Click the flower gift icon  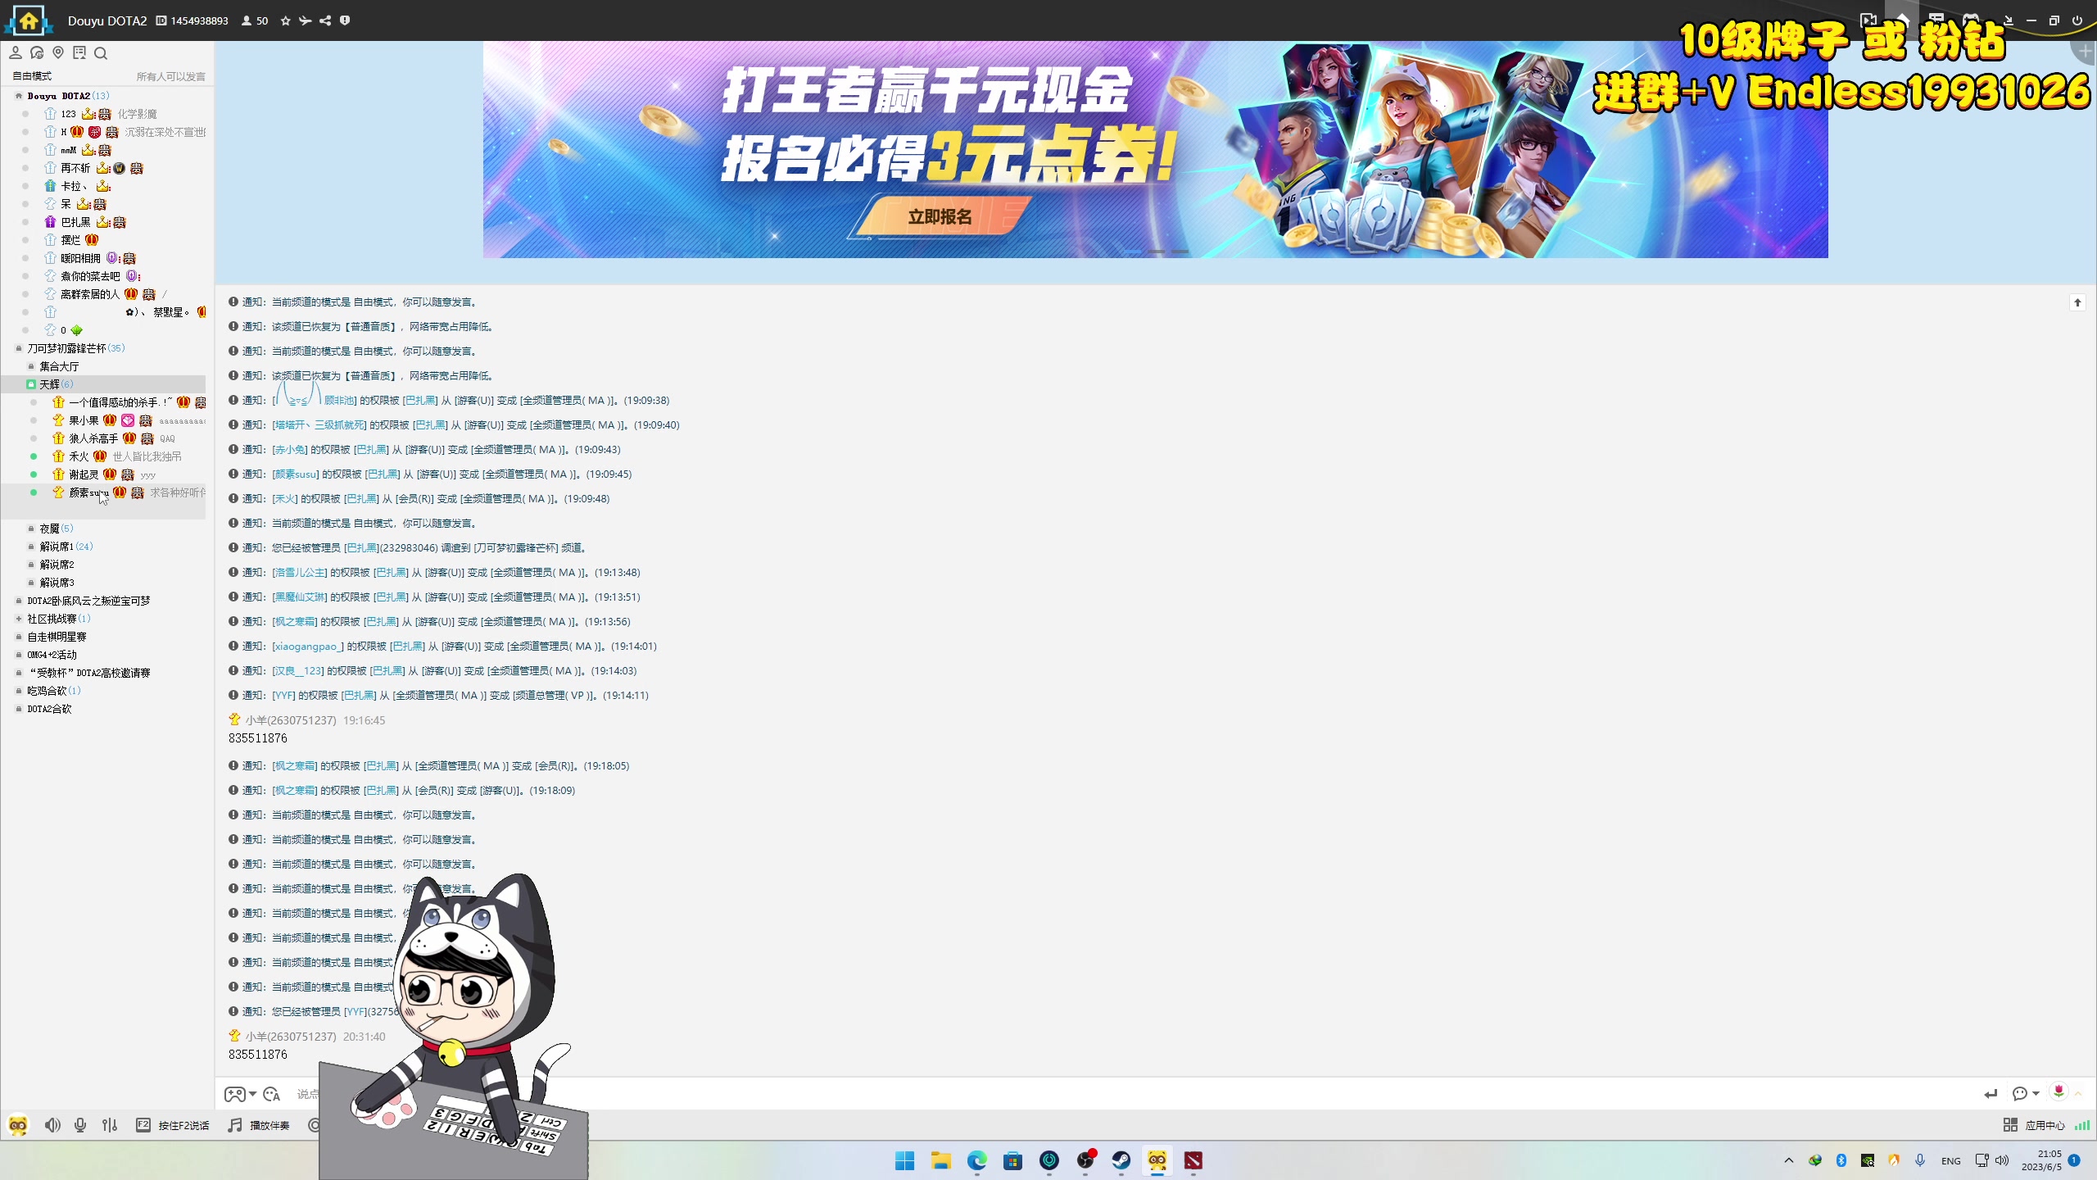(2059, 1092)
